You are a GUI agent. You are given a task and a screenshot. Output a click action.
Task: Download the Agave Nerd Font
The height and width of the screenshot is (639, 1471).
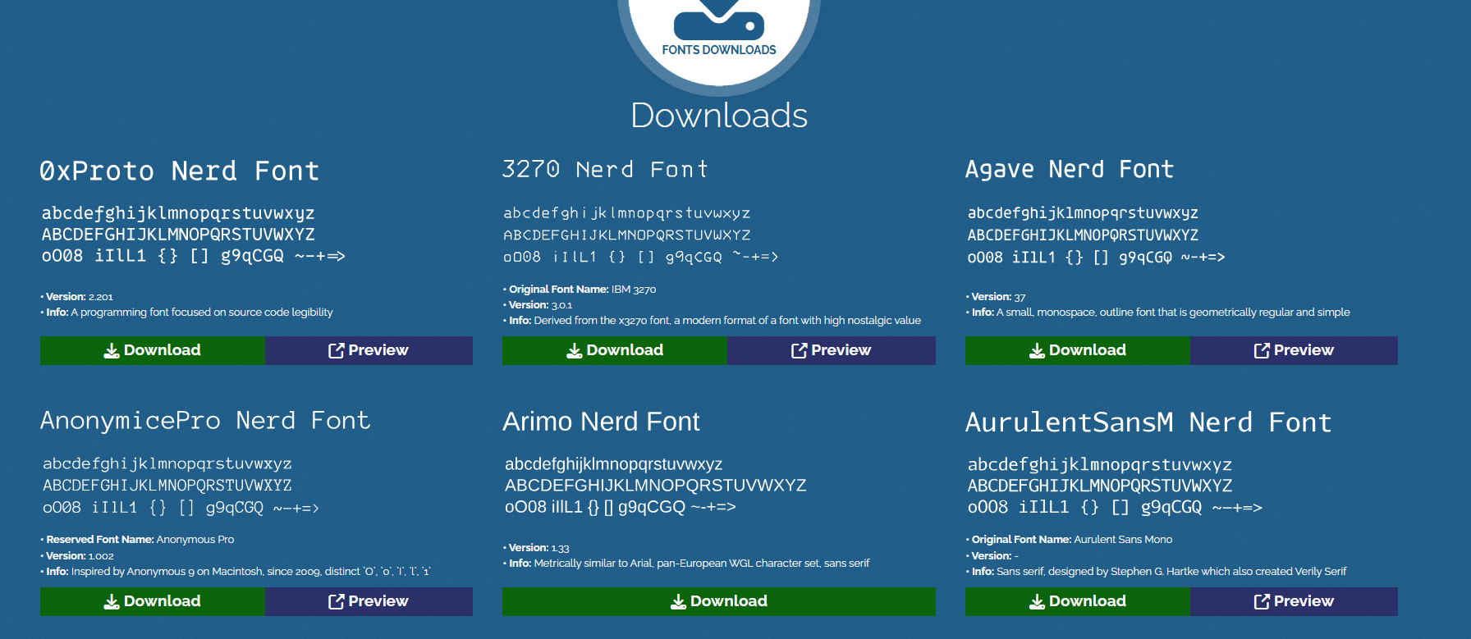[x=1078, y=350]
